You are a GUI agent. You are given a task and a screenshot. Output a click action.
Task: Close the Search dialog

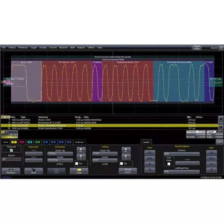tap(220, 142)
